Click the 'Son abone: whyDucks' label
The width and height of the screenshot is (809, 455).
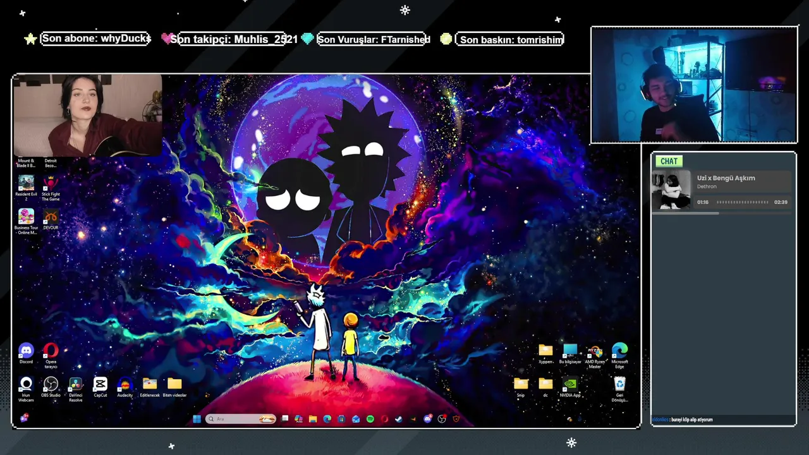click(x=96, y=39)
